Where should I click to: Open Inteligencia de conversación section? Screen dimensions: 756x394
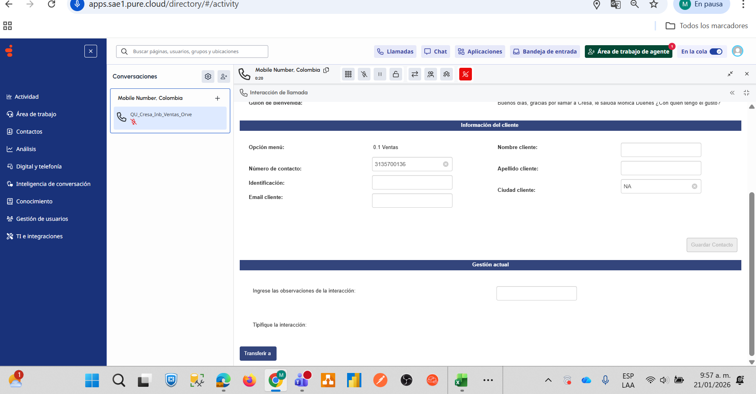[x=49, y=184]
